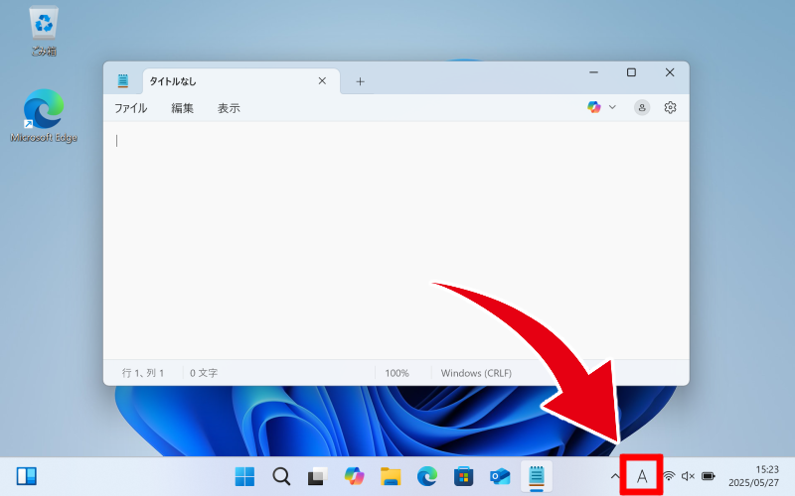Image resolution: width=795 pixels, height=496 pixels.
Task: Click the 行 1、列 1 status entry
Action: [x=143, y=373]
